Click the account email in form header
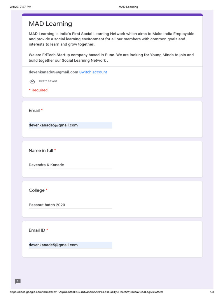 (x=53, y=72)
